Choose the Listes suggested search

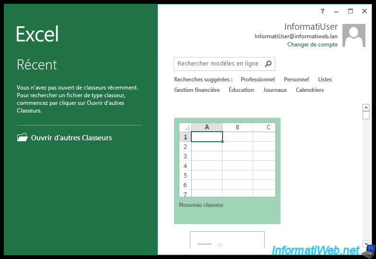[x=325, y=79]
